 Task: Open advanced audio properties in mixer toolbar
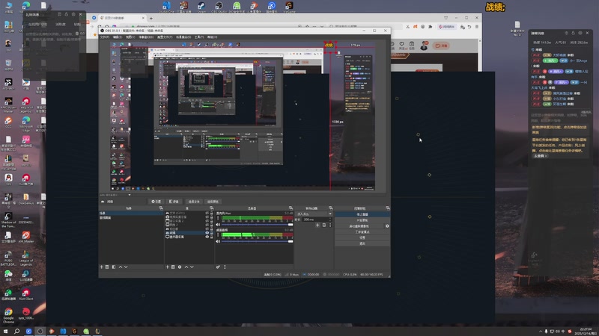tap(218, 267)
